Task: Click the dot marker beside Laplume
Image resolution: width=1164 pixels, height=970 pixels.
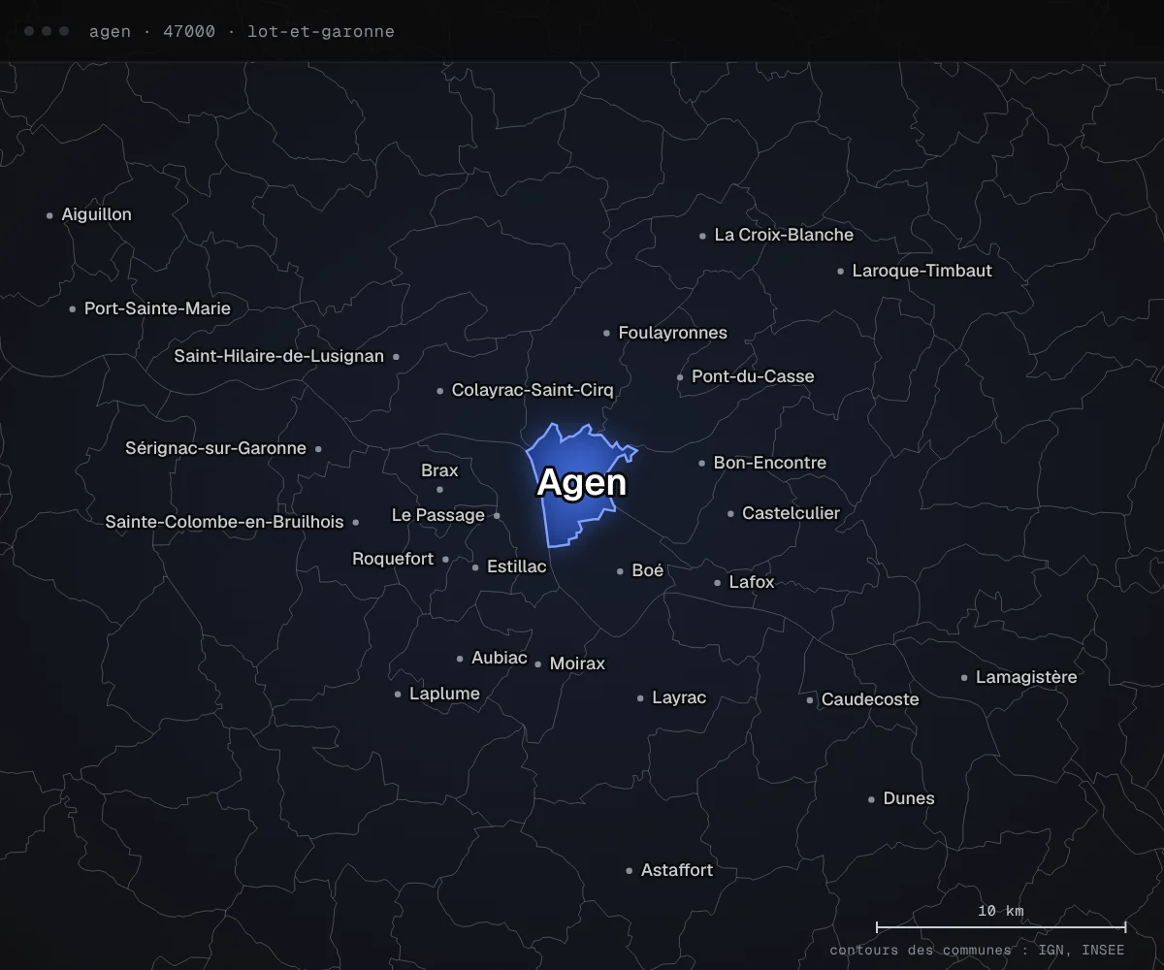Action: tap(397, 695)
